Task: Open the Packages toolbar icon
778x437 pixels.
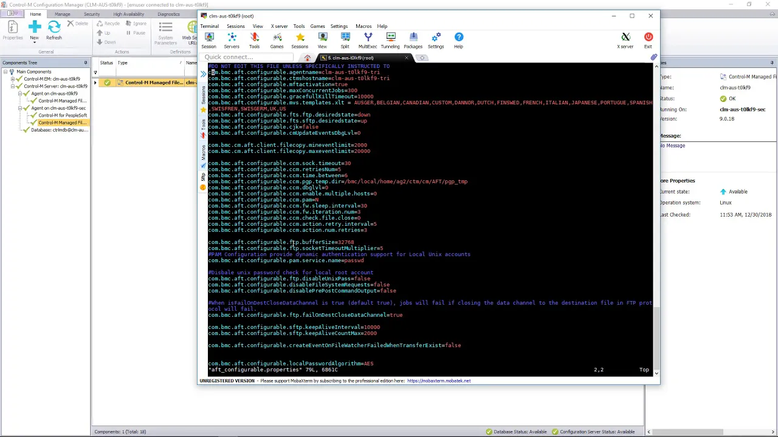Action: click(413, 41)
